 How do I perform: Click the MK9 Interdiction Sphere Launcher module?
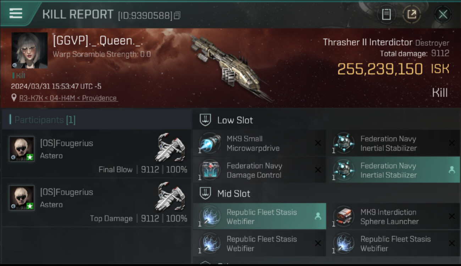[x=393, y=216]
